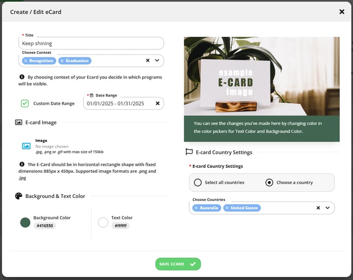
Task: Open the Date Range picker field
Action: click(123, 104)
